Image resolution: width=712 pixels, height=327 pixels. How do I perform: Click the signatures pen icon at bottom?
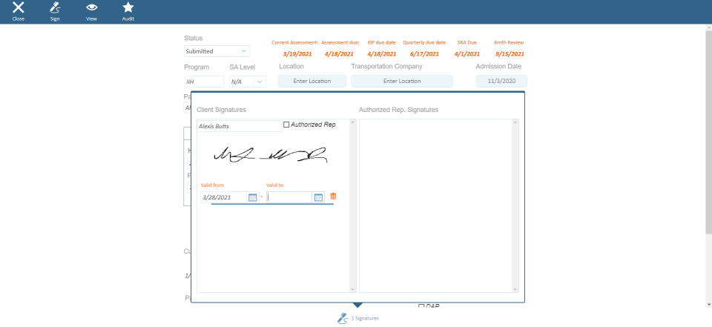pos(342,318)
